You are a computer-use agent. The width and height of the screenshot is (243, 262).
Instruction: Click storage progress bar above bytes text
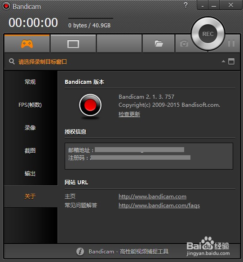pyautogui.click(x=91, y=18)
